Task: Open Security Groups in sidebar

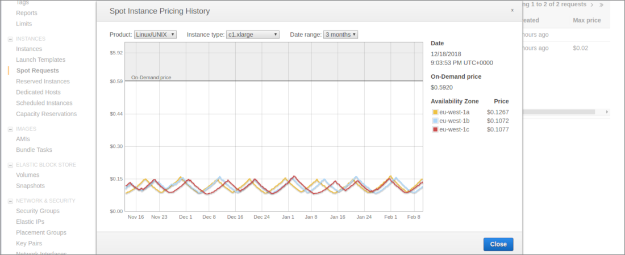Action: 38,211
